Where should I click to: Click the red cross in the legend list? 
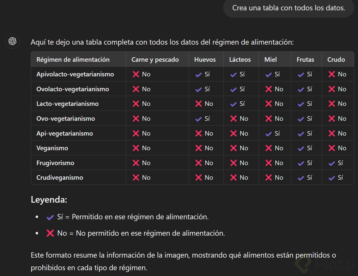point(50,233)
